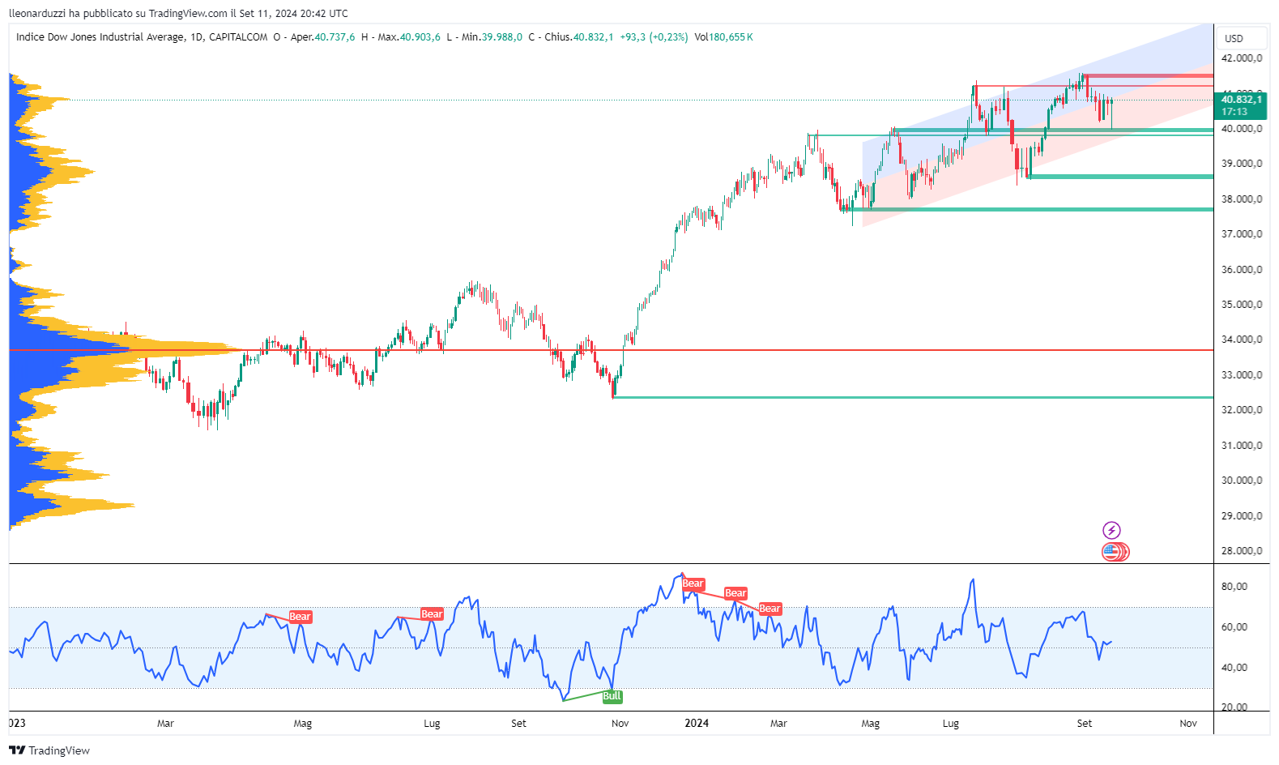
Task: Click the 30.000,0 price axis label
Action: [x=1242, y=481]
